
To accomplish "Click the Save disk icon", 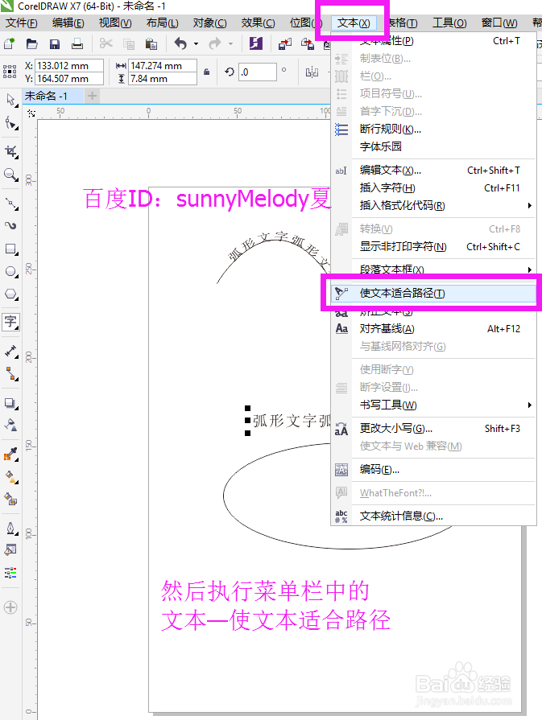I will tap(55, 44).
